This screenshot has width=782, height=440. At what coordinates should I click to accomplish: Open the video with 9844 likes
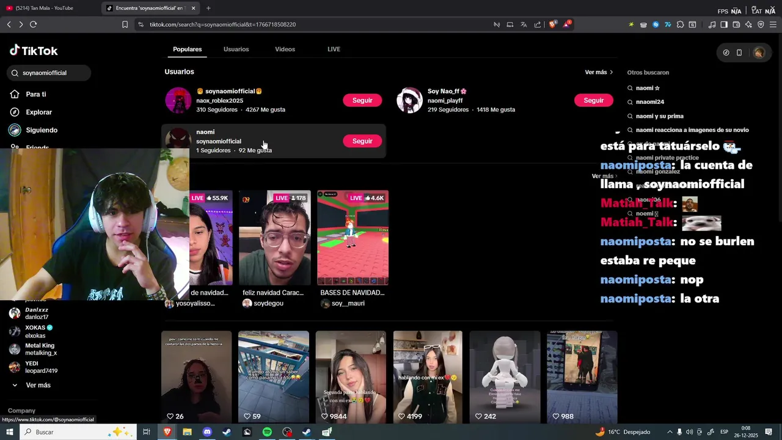click(x=351, y=377)
